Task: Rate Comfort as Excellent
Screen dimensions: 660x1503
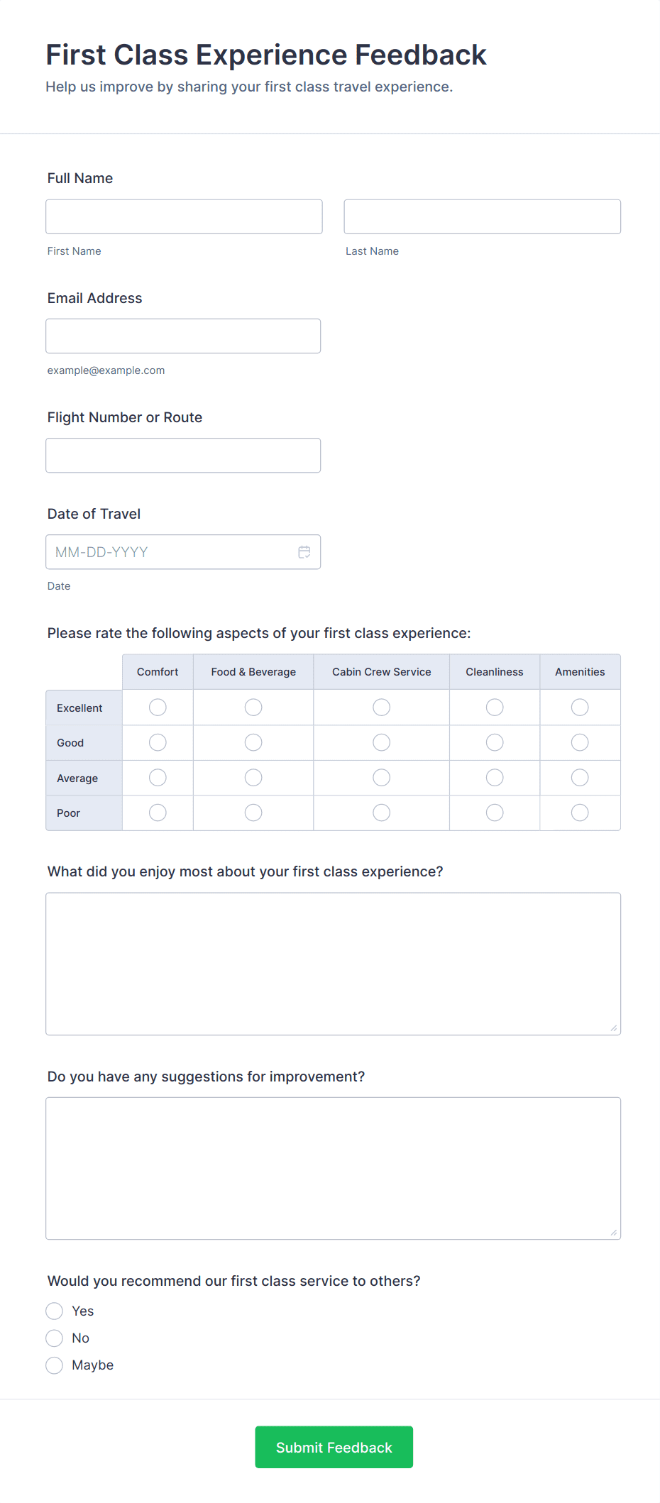Action: [x=158, y=708]
